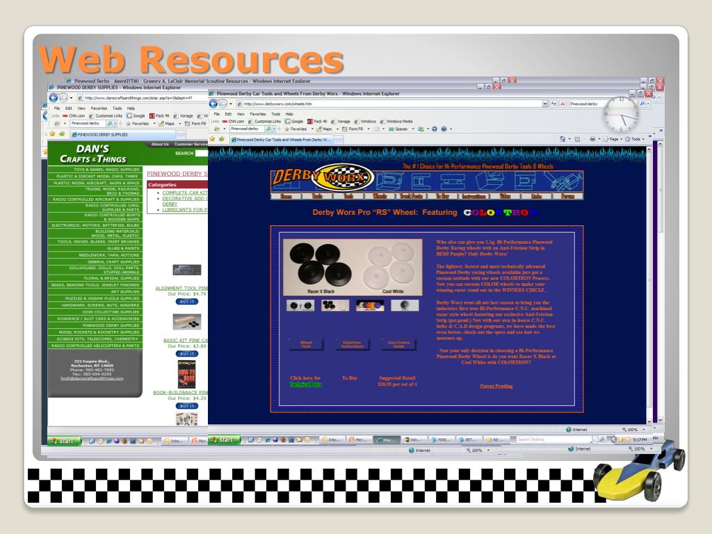Click right Start button on the taskbar
712x534 pixels.
click(223, 439)
